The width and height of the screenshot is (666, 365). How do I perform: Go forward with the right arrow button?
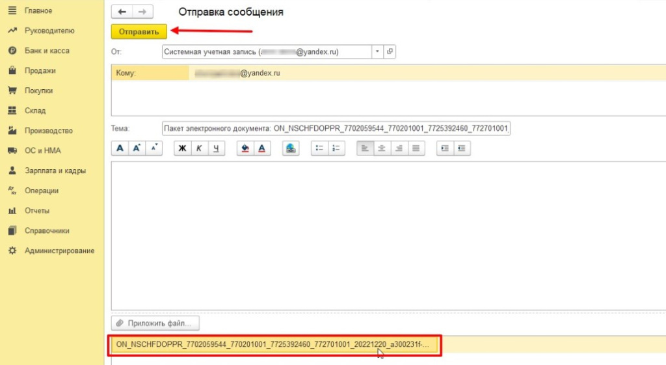pos(142,12)
